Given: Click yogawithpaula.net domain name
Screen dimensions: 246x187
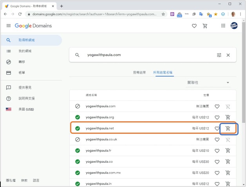Looking at the screenshot, I should click(99, 128).
